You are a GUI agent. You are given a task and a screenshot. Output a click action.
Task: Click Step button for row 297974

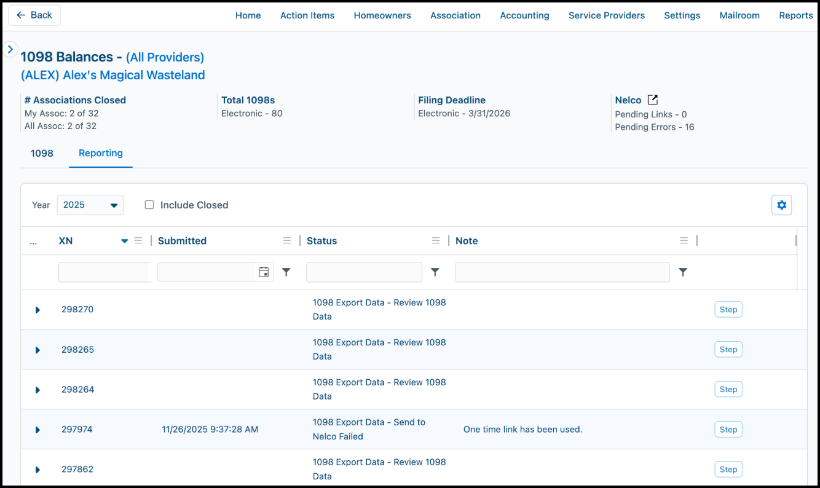[728, 429]
